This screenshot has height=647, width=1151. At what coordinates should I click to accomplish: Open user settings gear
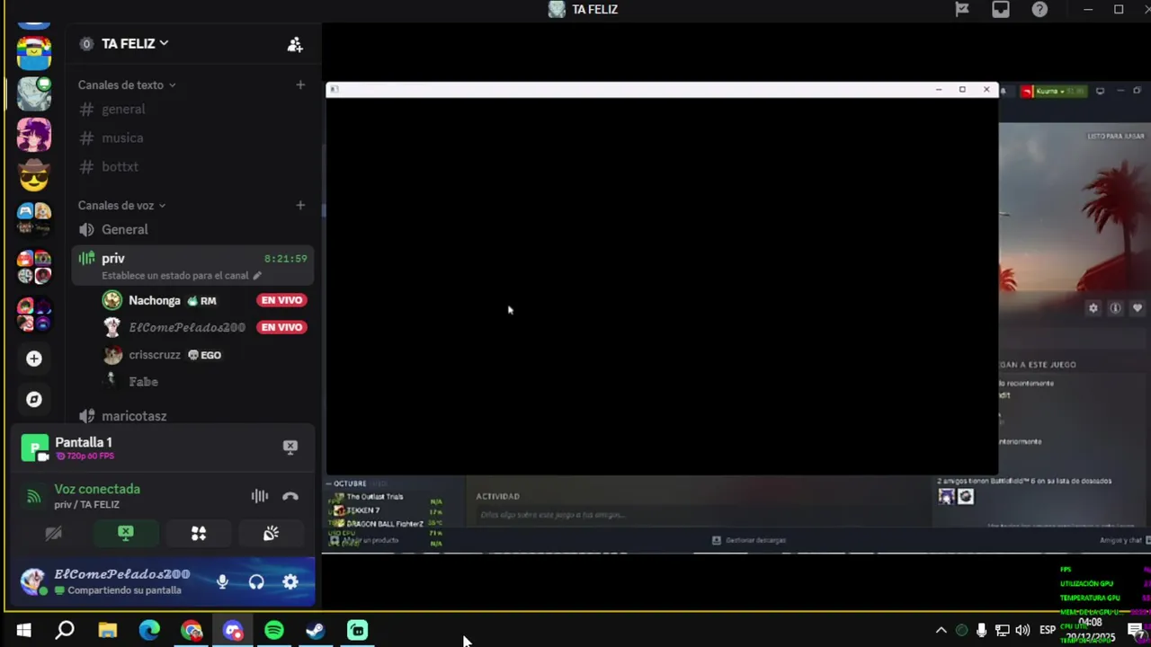click(x=290, y=581)
